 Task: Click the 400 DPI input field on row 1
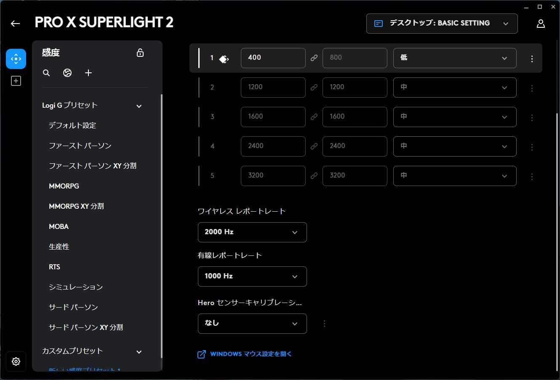(273, 58)
